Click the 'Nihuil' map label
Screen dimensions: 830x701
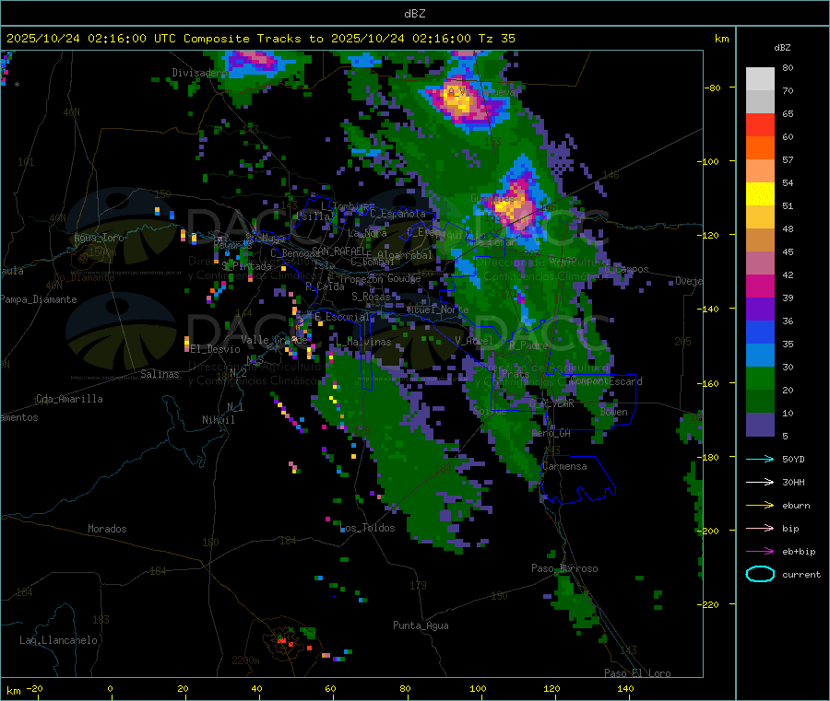pyautogui.click(x=218, y=420)
